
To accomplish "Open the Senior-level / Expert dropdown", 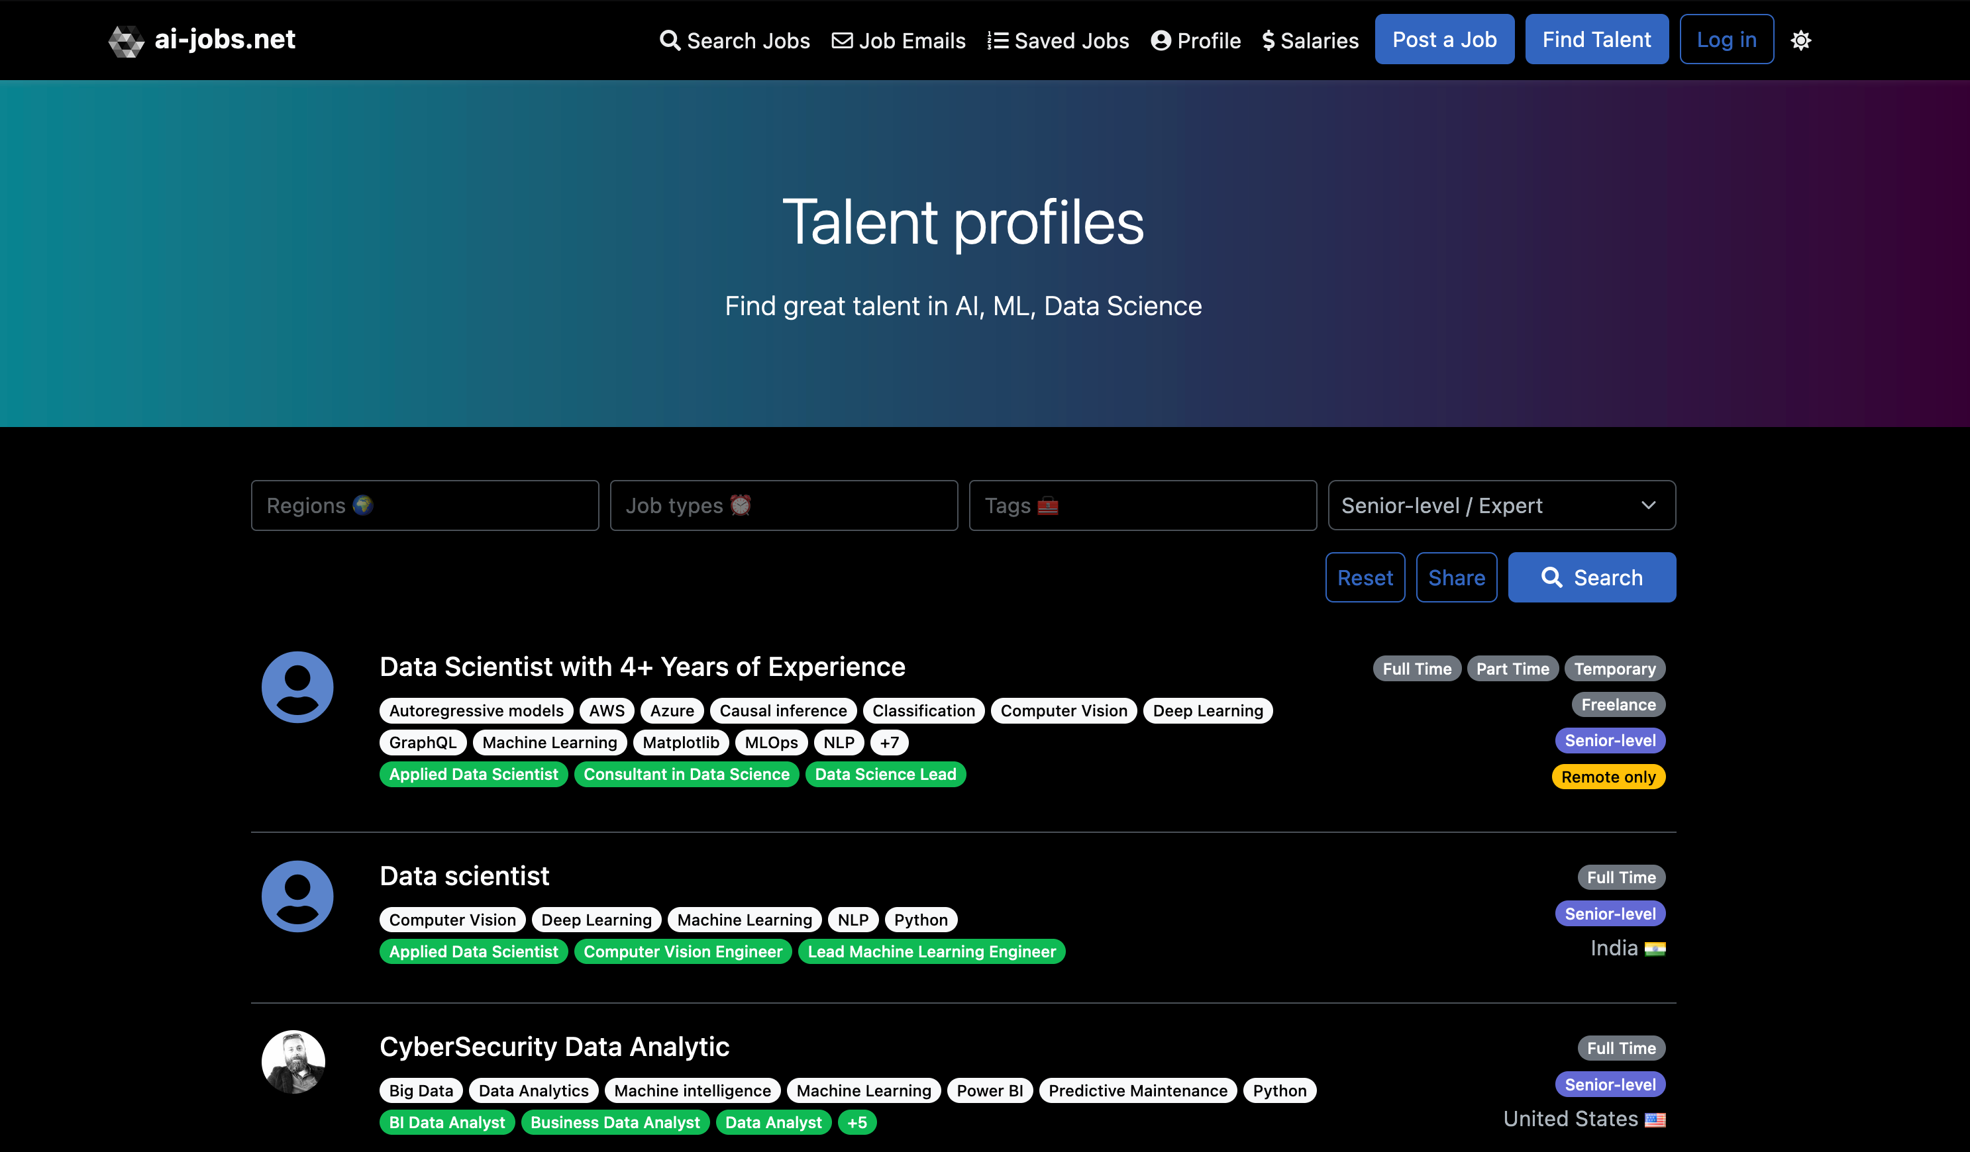I will tap(1501, 505).
